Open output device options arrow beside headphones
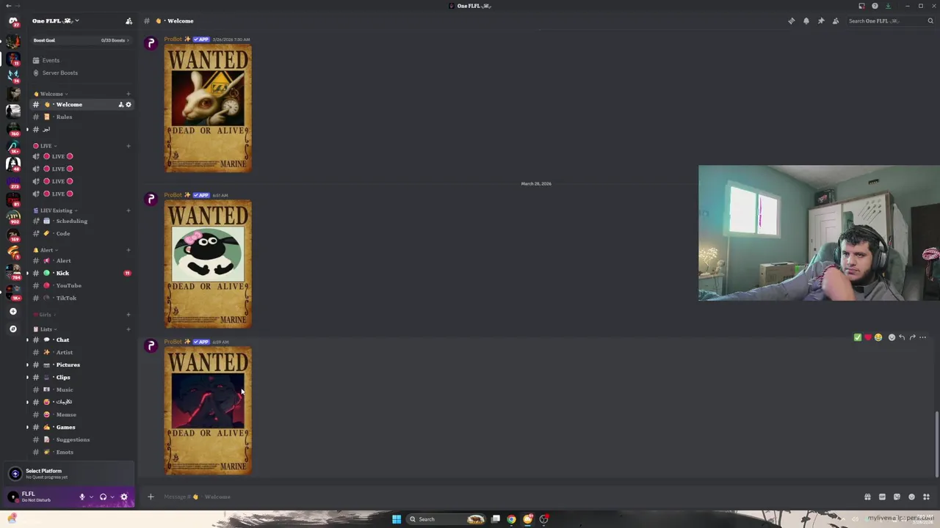Viewport: 940px width, 528px height. (112, 496)
